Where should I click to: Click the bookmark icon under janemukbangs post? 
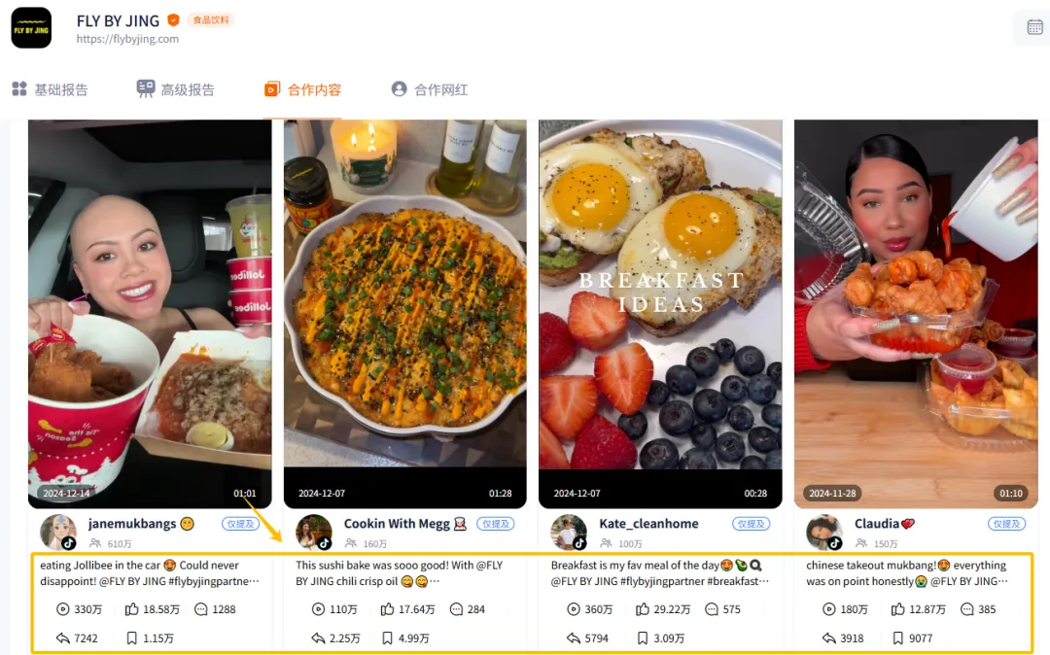(x=131, y=638)
